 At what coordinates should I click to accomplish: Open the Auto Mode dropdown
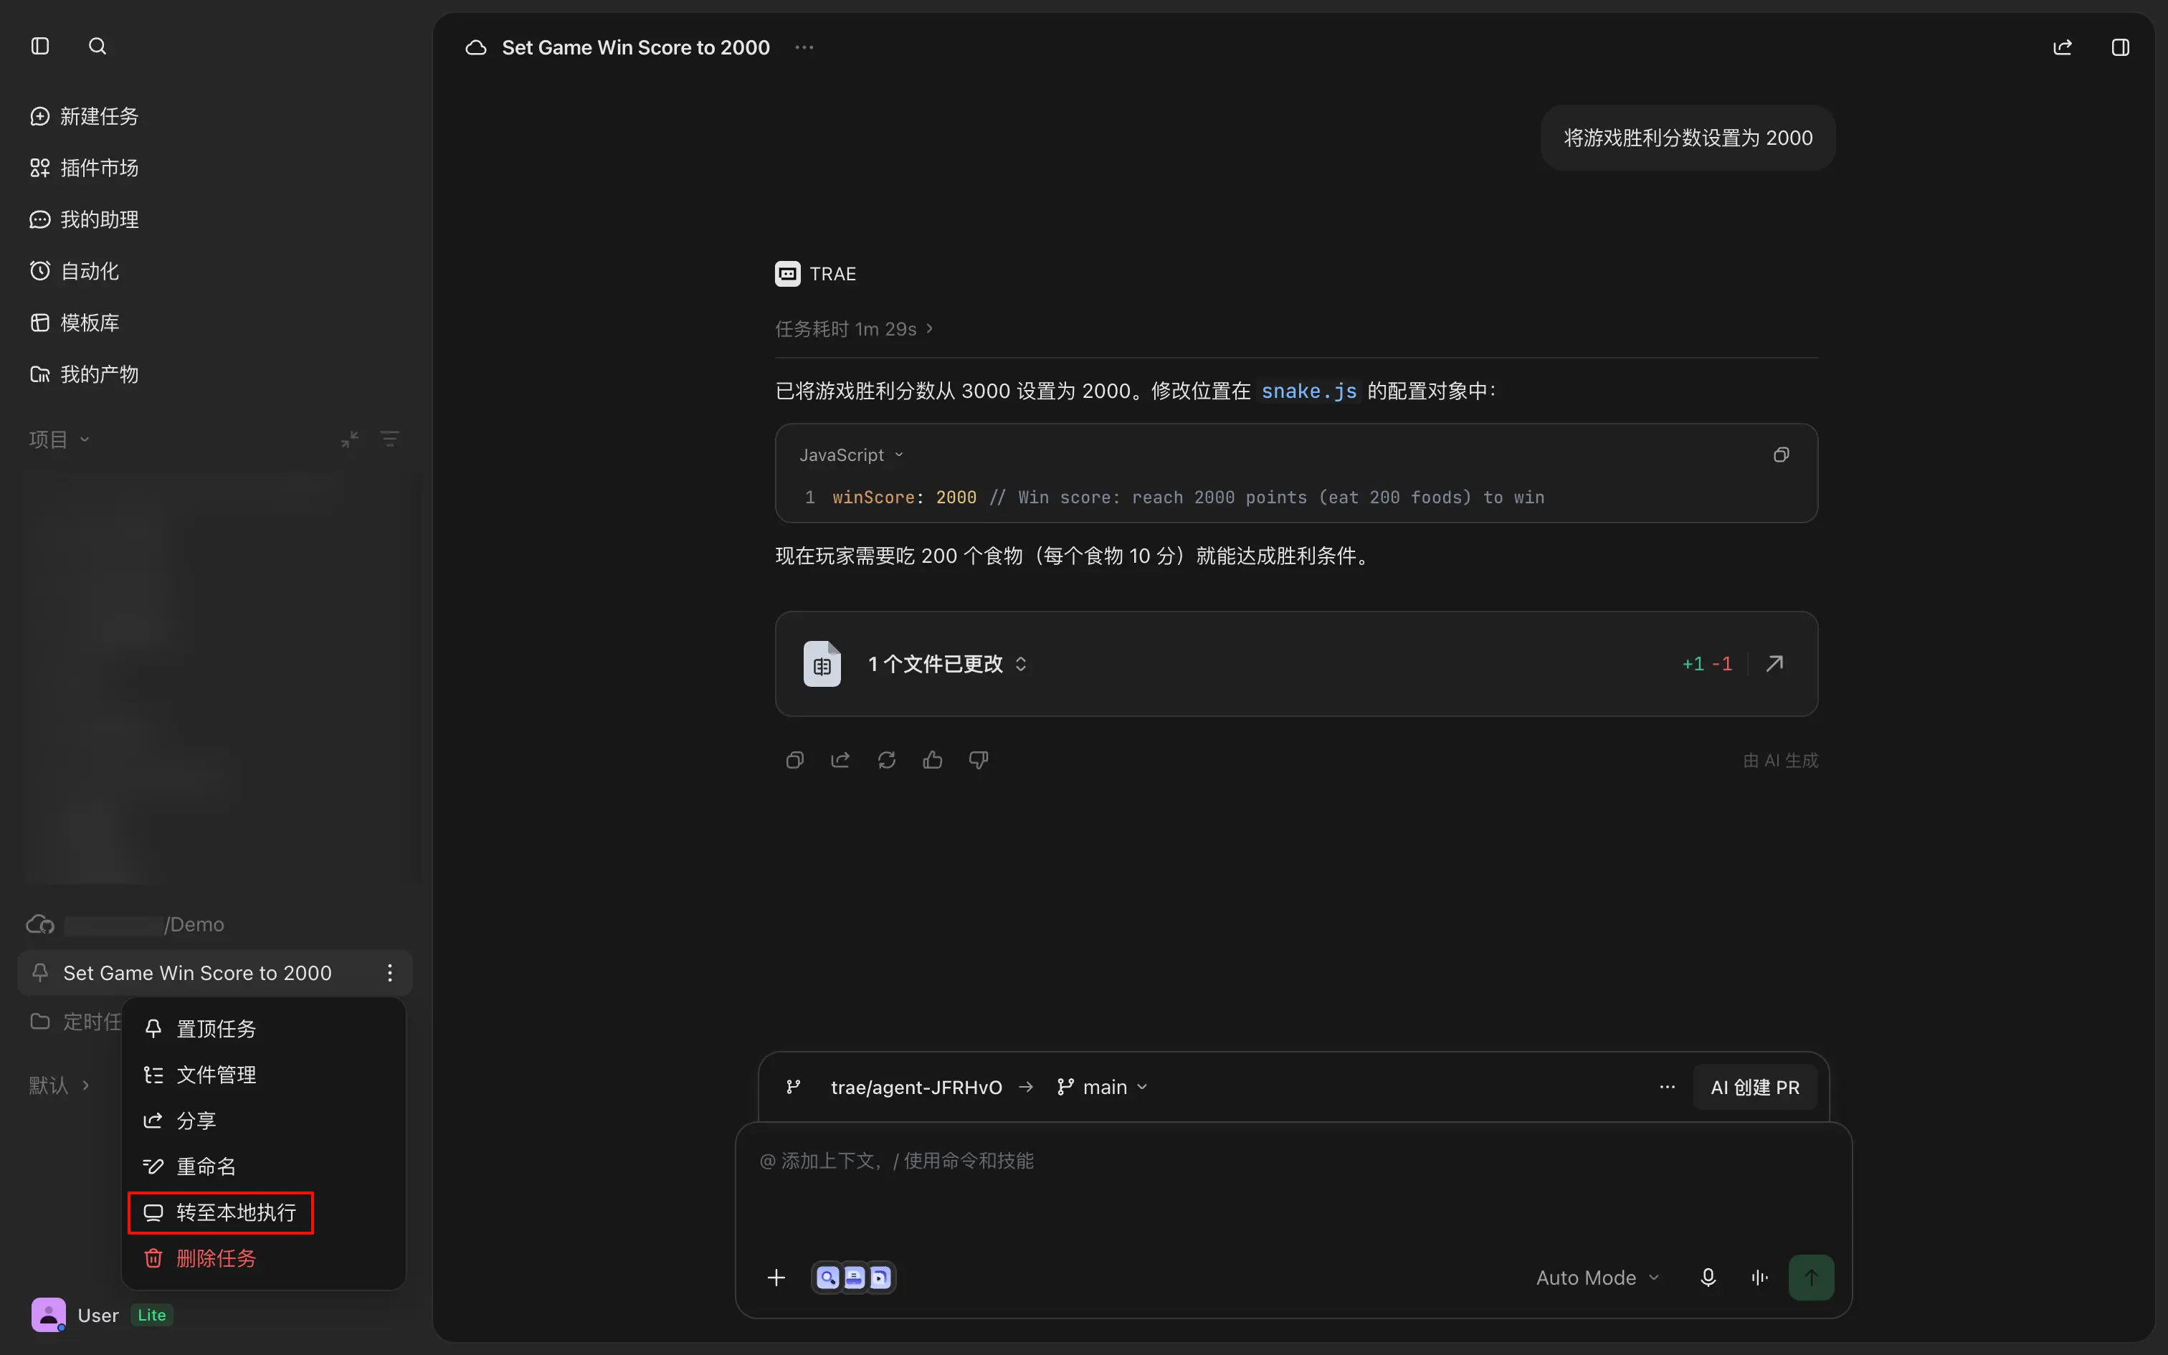(1598, 1277)
